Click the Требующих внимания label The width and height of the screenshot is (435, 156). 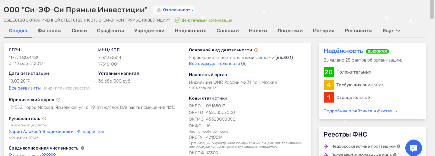[x=360, y=85]
